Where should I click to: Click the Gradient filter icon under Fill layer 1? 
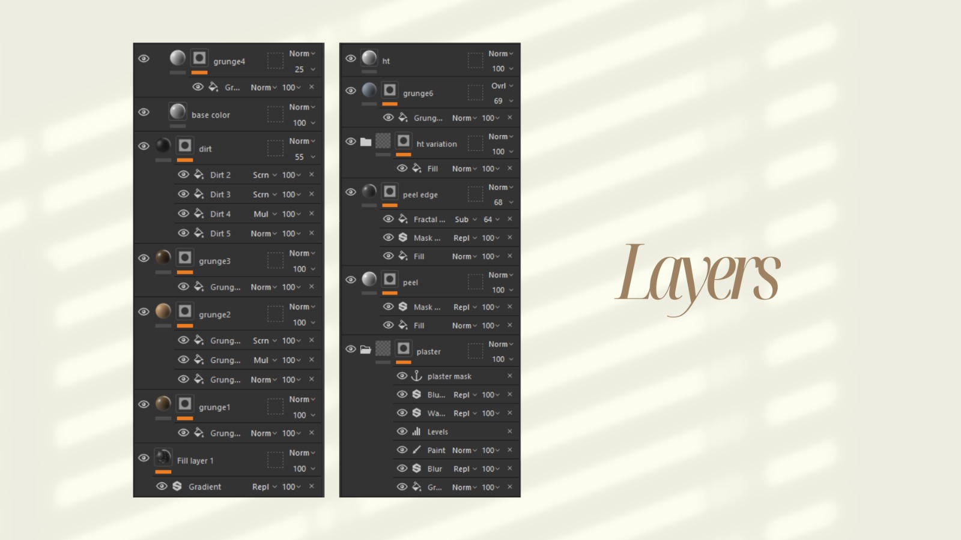(x=177, y=487)
